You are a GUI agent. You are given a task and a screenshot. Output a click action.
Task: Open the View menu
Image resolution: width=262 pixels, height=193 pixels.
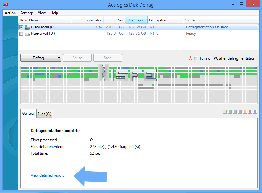42,13
